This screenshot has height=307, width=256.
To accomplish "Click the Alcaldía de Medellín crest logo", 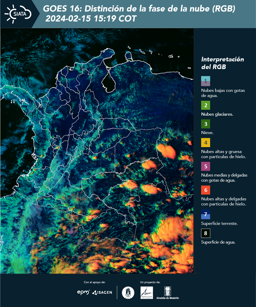I will tap(167, 293).
